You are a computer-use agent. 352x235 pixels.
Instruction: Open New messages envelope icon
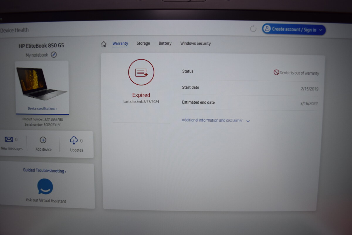click(x=9, y=139)
